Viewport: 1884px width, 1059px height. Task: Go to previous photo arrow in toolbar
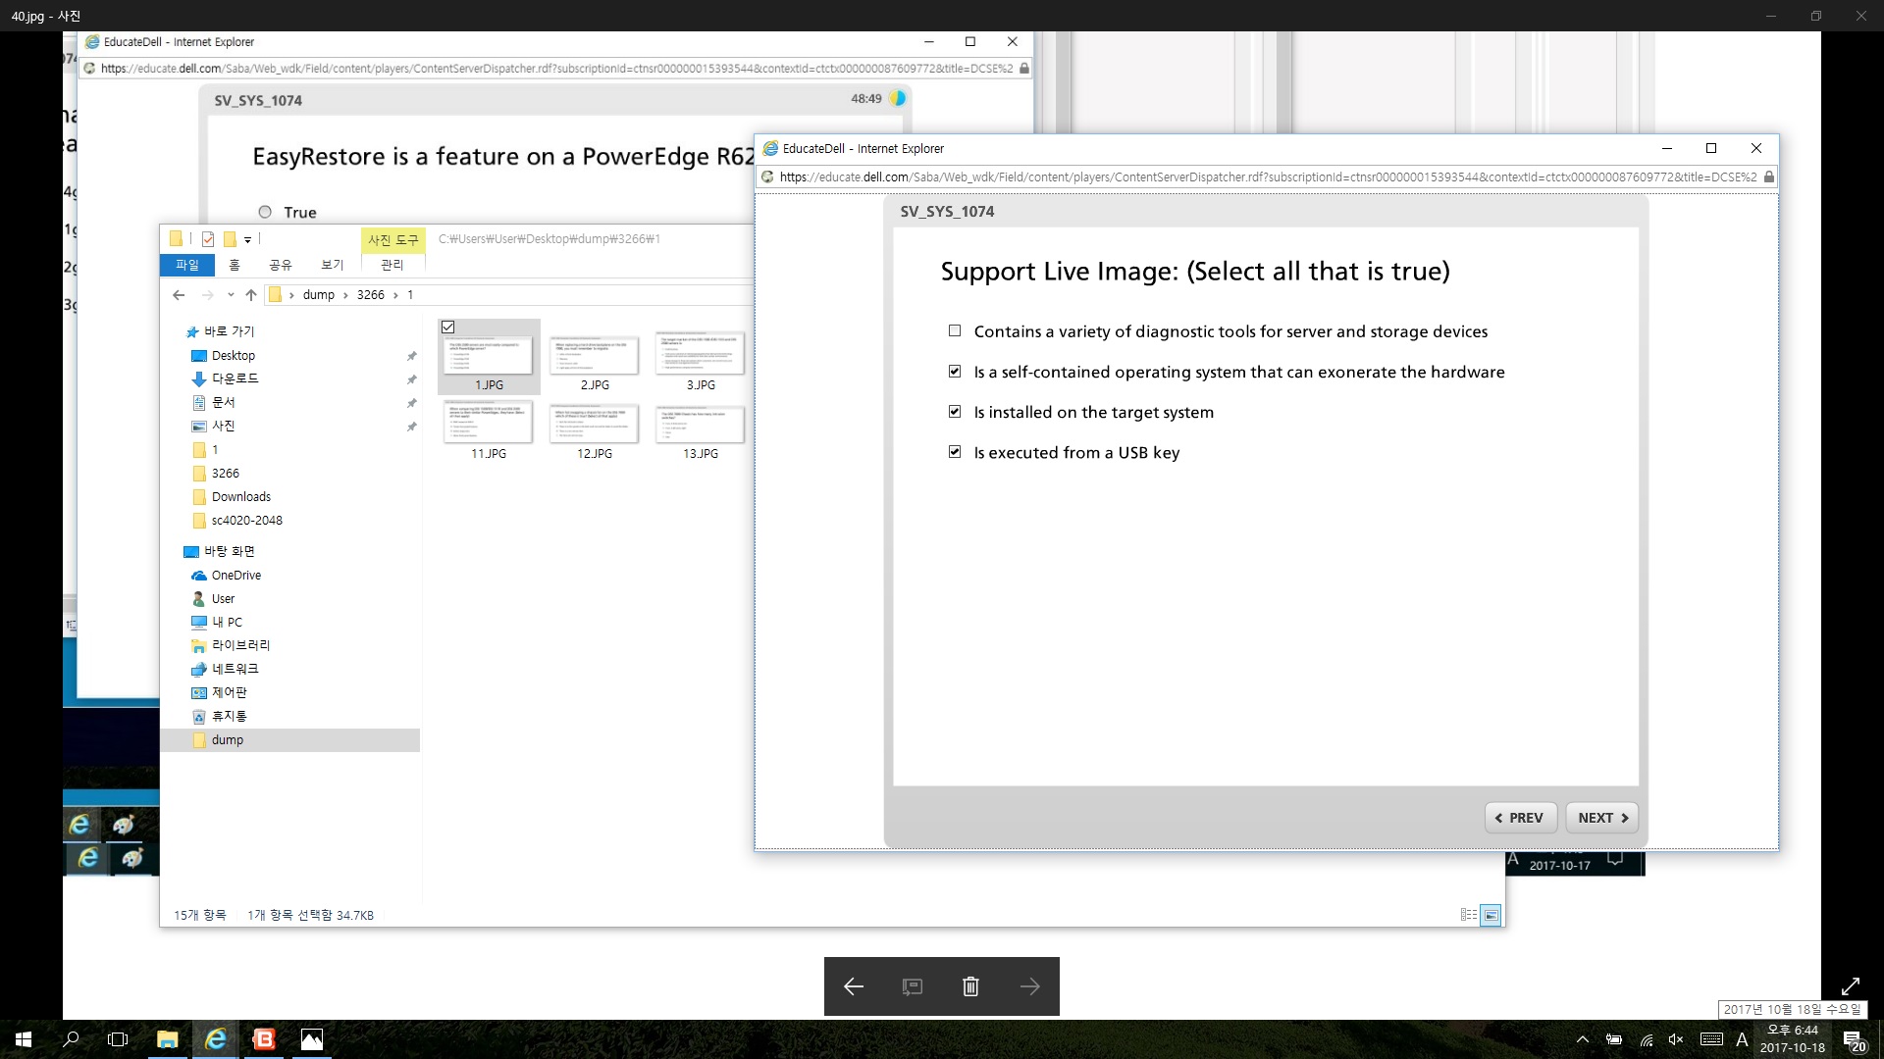[x=853, y=986]
